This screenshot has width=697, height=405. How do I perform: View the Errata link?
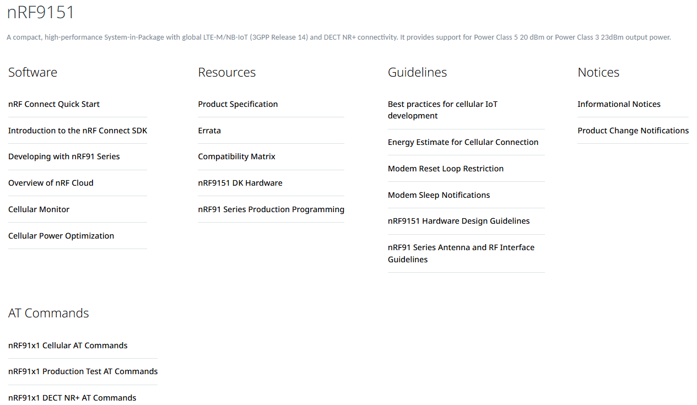point(209,131)
